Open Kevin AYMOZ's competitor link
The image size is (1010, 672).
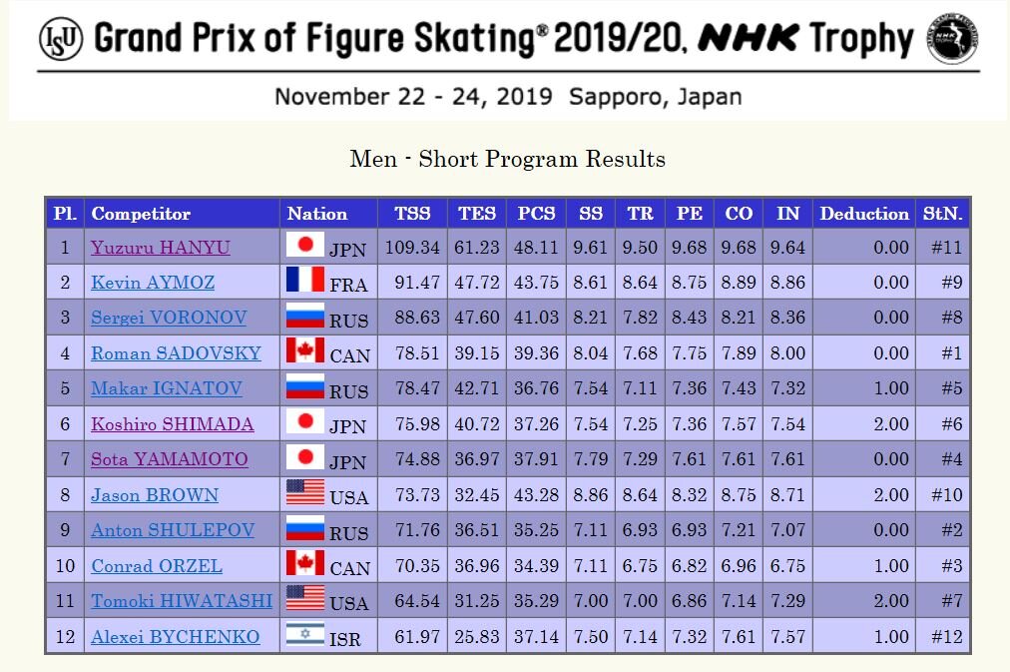coord(153,283)
